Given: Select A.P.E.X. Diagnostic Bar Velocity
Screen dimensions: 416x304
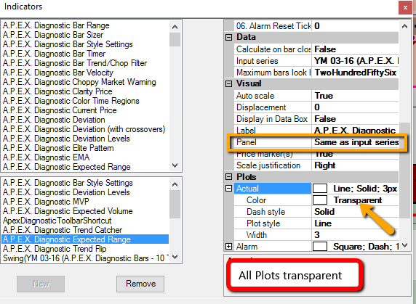Looking at the screenshot, I should 58,73.
